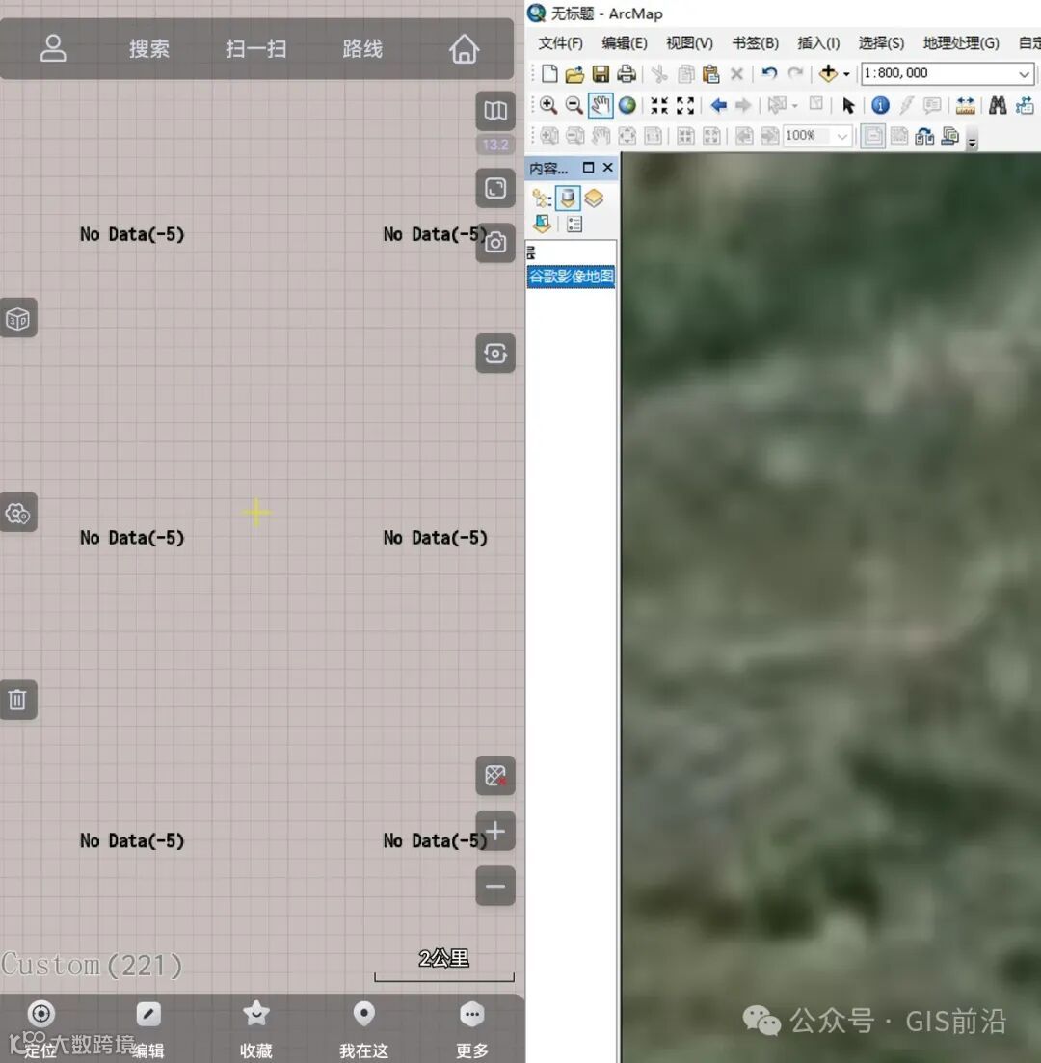Undock the 内容 panel with square button
The height and width of the screenshot is (1063, 1041).
(588, 168)
